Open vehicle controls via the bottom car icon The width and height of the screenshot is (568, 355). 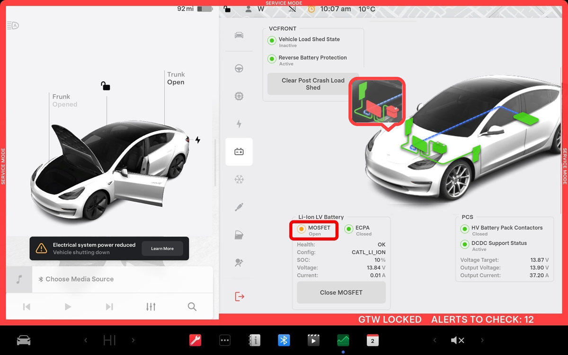[x=24, y=340]
